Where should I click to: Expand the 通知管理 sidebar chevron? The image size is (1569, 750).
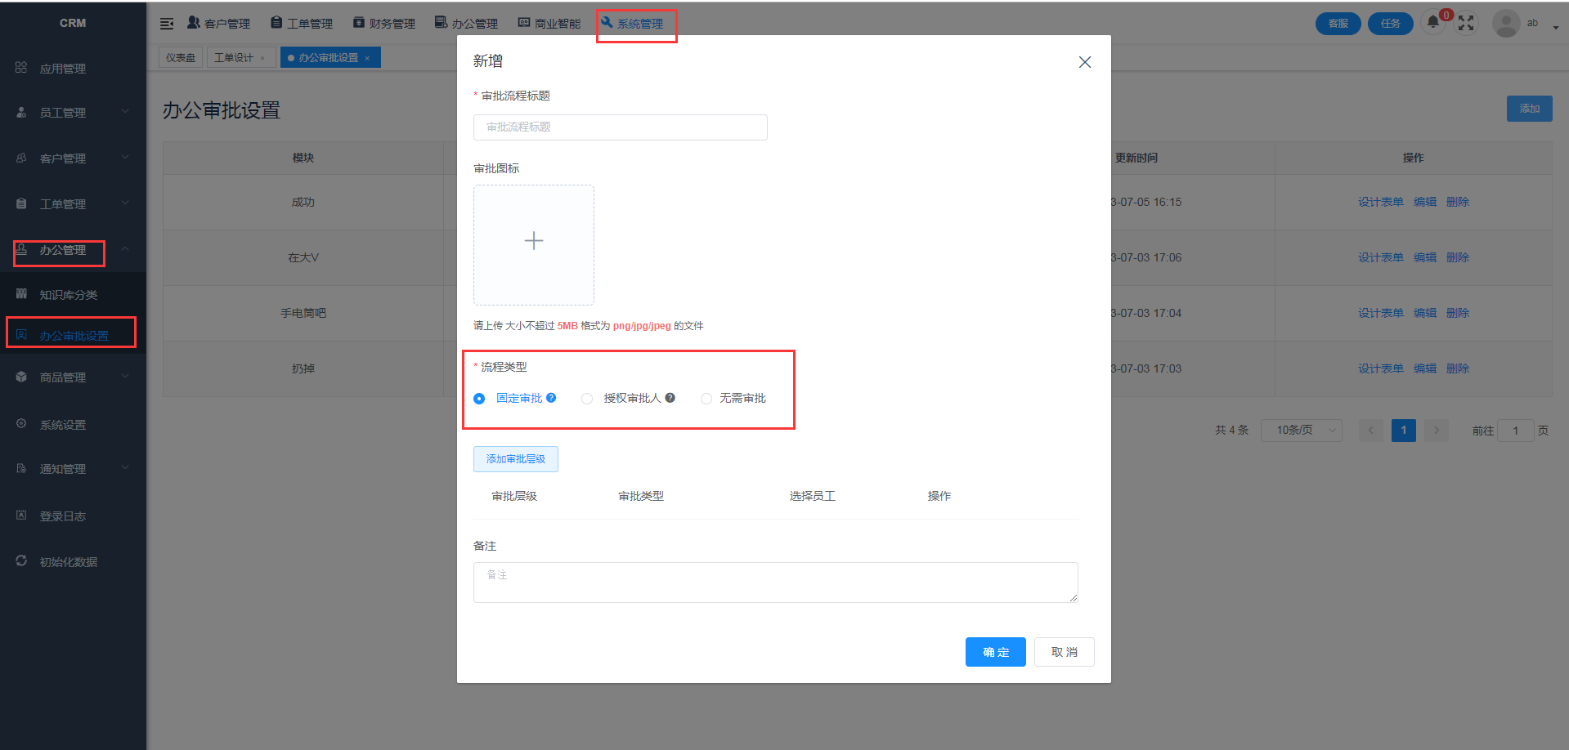(125, 467)
